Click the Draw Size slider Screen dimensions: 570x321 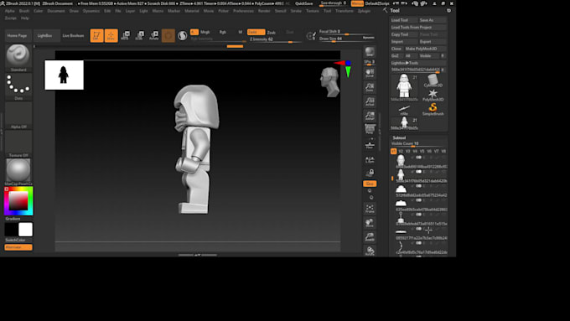346,39
